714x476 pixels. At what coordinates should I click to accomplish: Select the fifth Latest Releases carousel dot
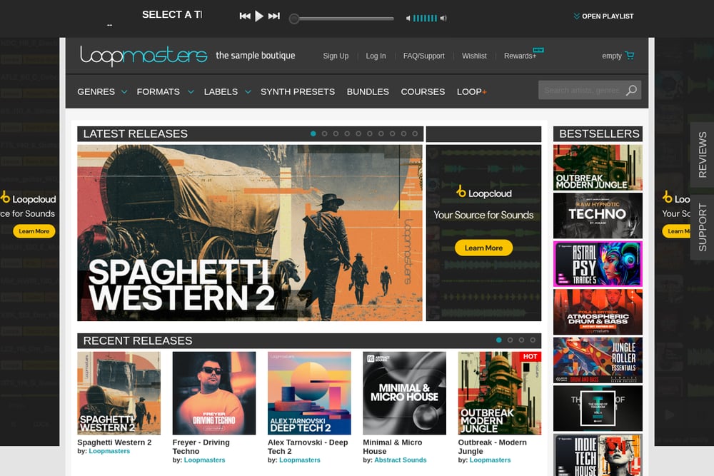click(358, 133)
